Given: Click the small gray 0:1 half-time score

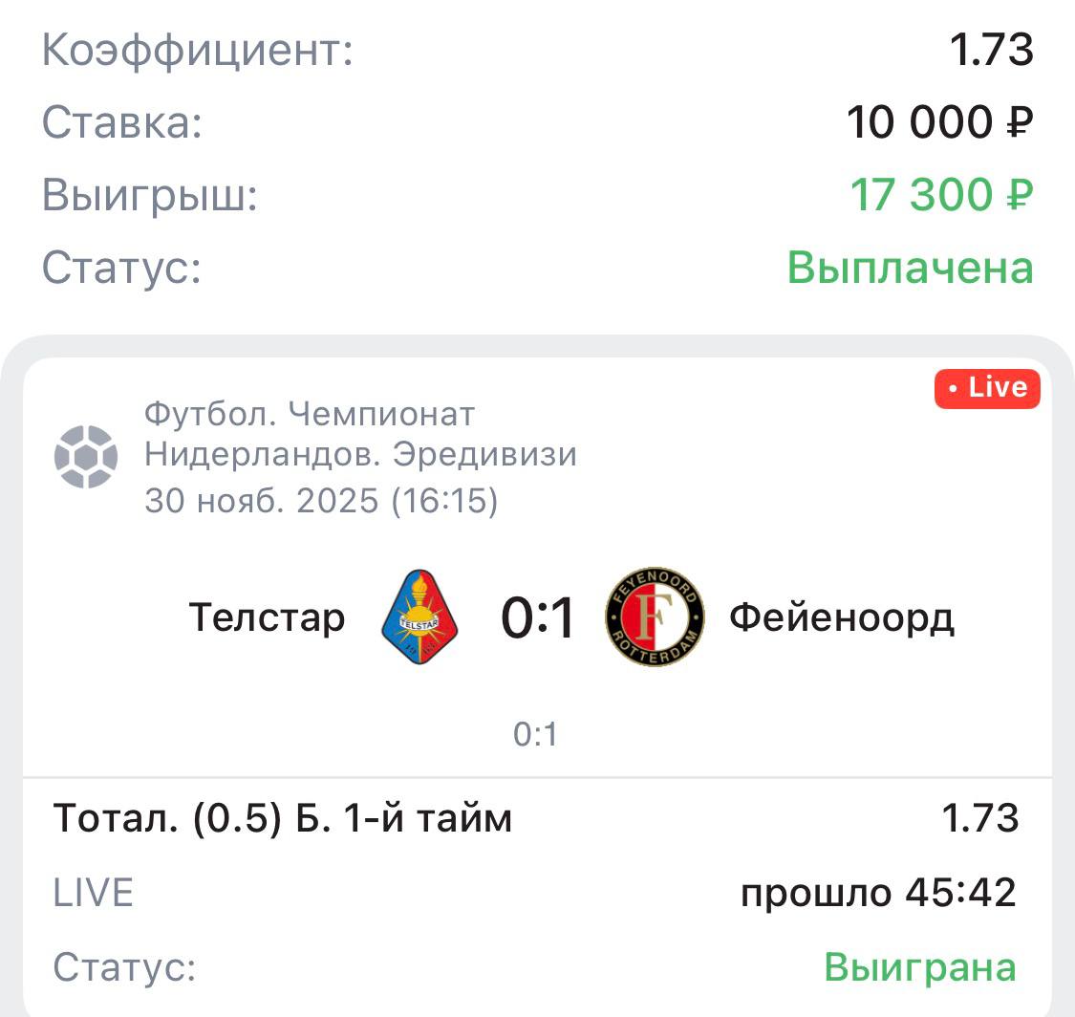Looking at the screenshot, I should [x=535, y=734].
